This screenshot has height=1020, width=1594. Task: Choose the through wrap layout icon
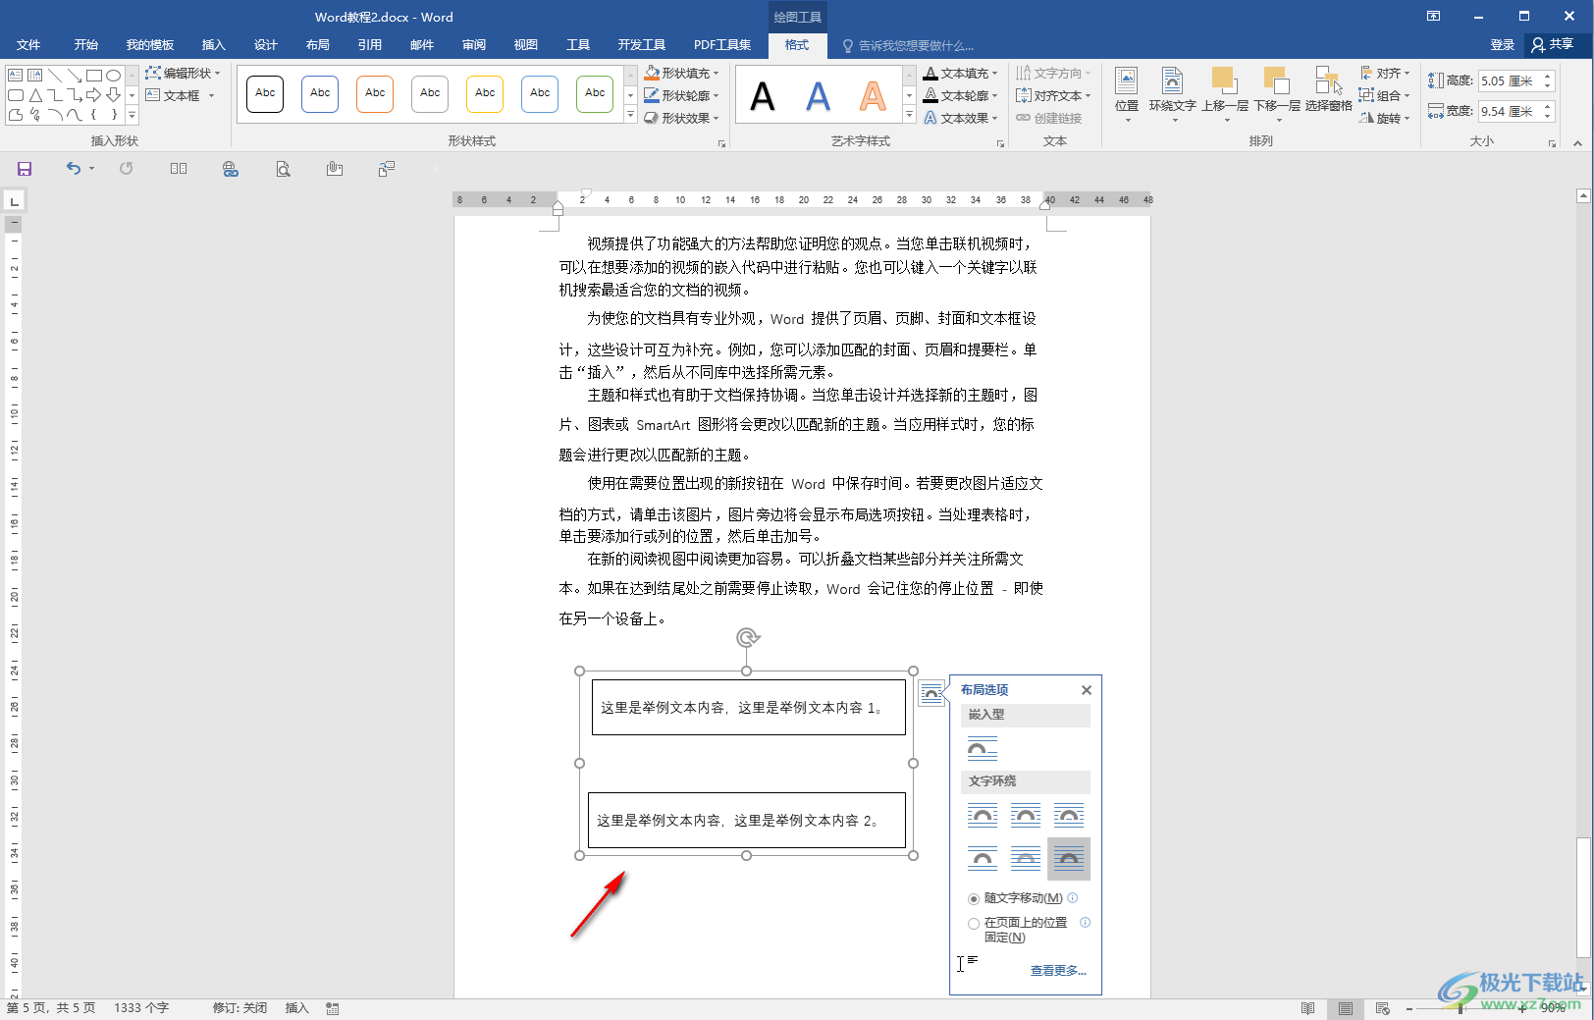[1069, 816]
